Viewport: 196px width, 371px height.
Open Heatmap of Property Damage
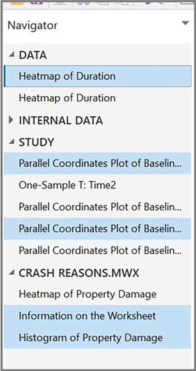[x=98, y=294]
